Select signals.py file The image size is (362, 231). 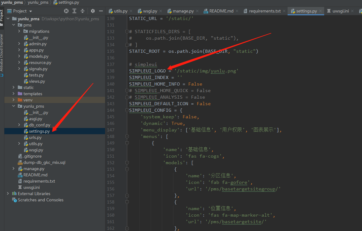(38, 69)
